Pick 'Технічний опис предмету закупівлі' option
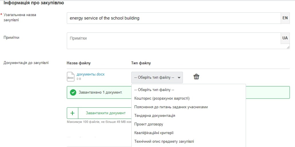The width and height of the screenshot is (295, 147). [x=164, y=142]
